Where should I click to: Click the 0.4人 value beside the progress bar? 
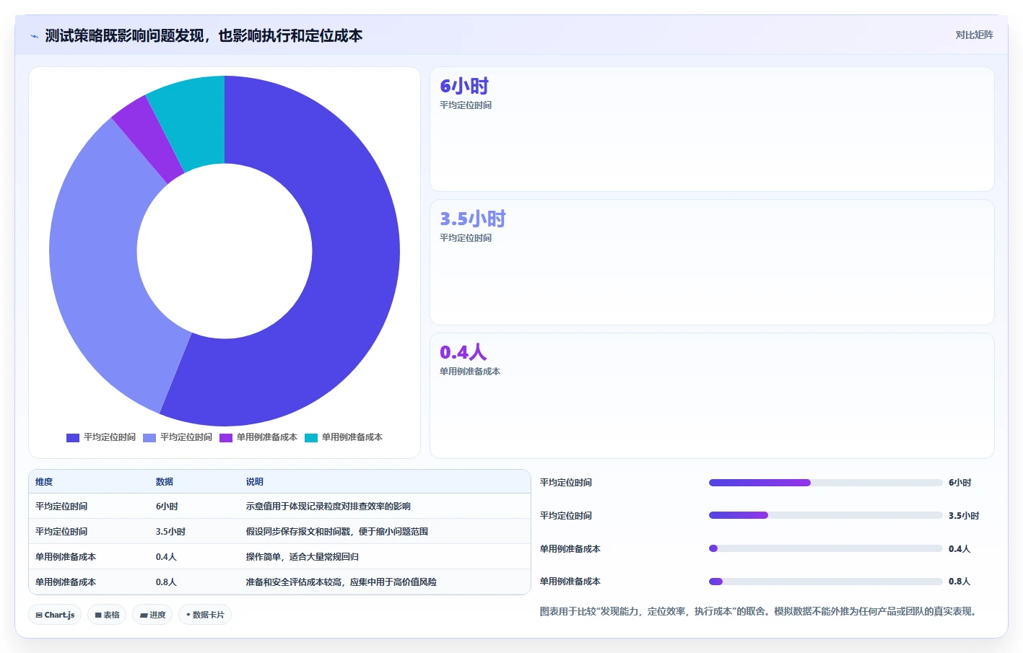(959, 549)
